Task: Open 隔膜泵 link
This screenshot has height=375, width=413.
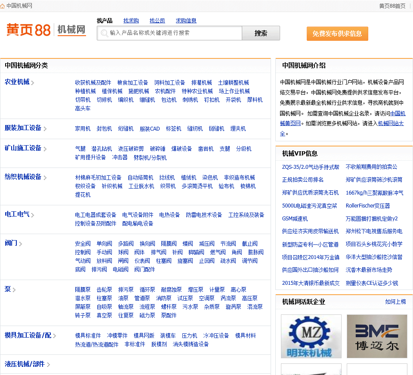Action: 83,290
